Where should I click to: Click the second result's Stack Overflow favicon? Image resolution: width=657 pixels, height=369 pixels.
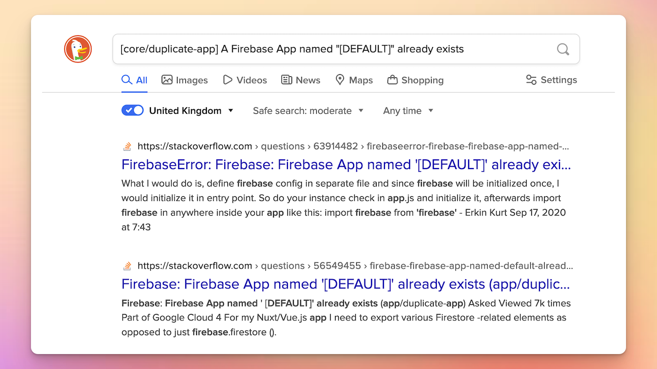[127, 266]
